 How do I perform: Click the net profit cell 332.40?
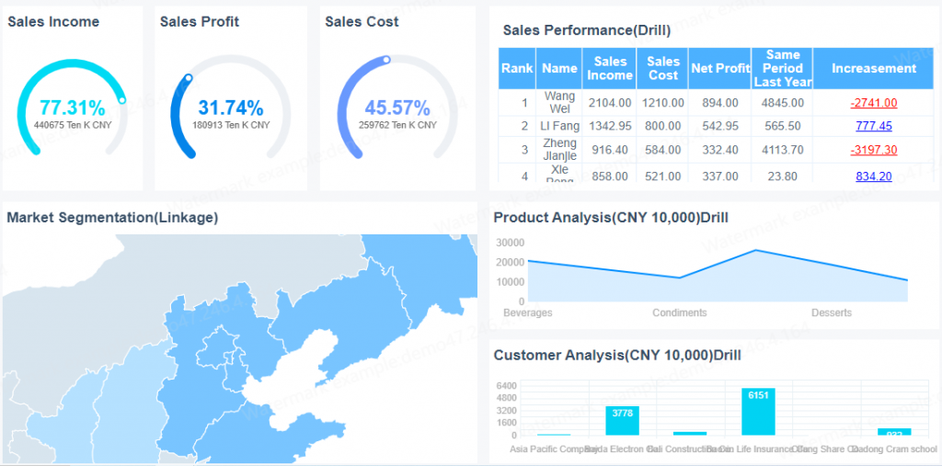(720, 150)
